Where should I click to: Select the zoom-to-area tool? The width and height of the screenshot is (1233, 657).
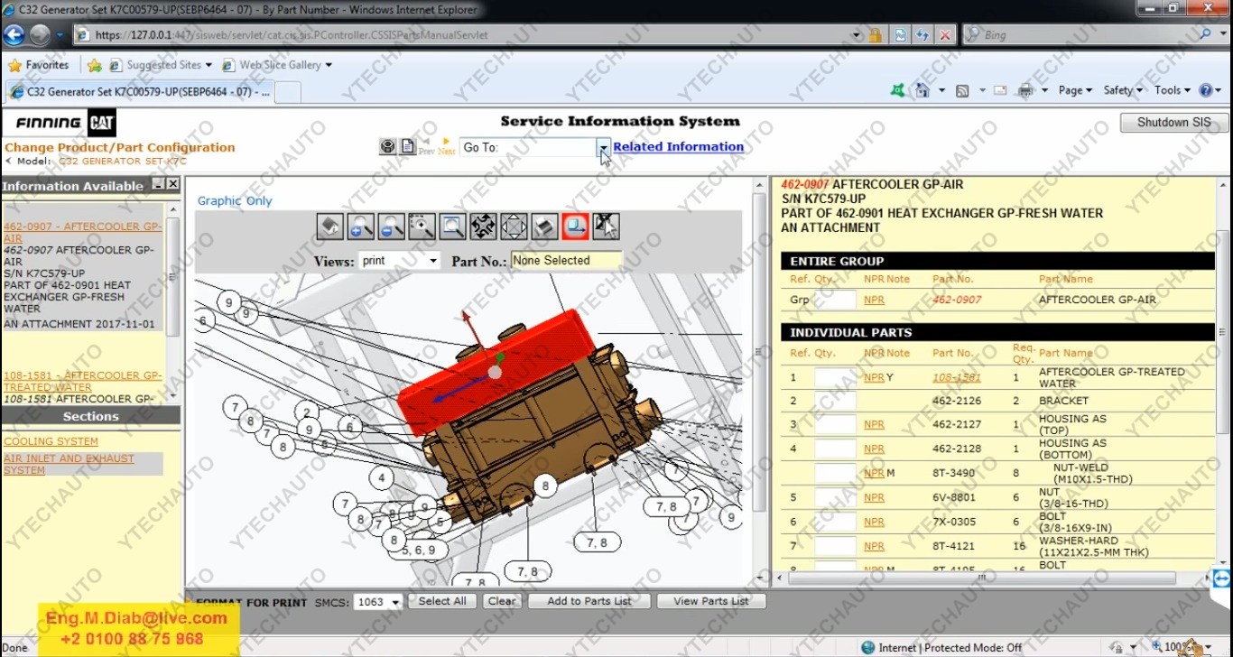point(422,227)
